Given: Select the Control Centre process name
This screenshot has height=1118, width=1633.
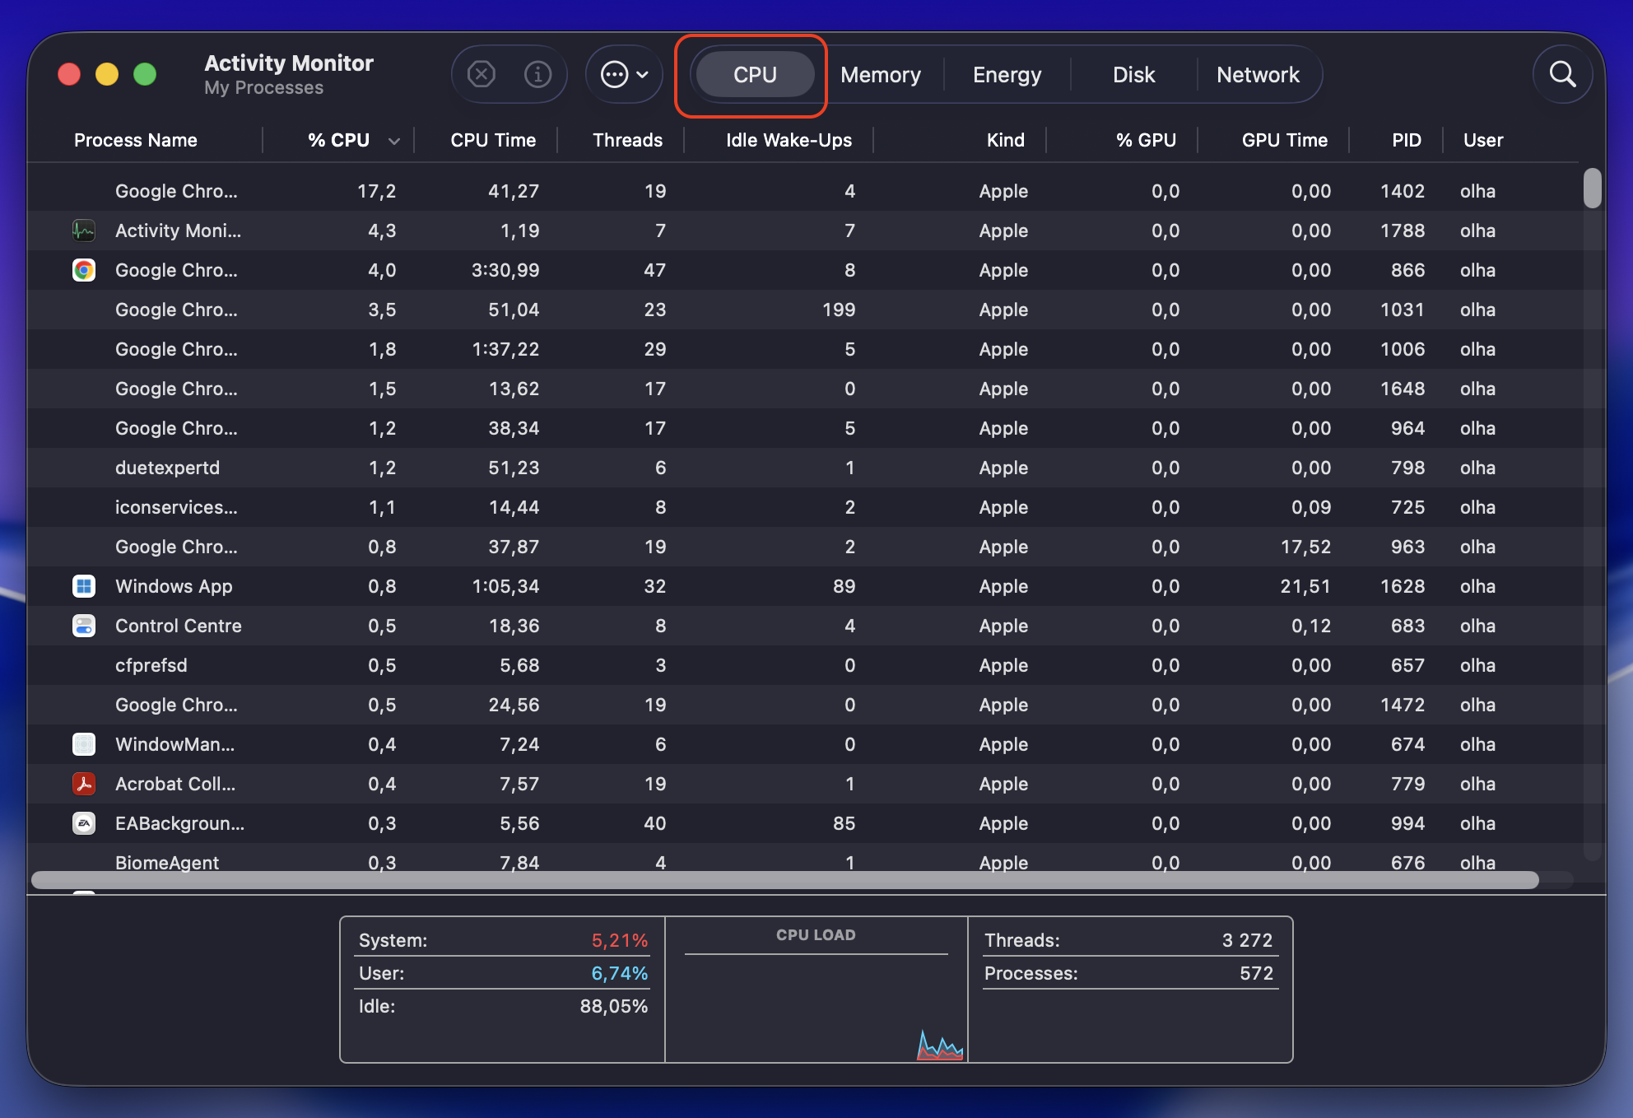Looking at the screenshot, I should [179, 626].
